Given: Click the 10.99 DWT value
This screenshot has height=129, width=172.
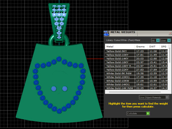Looking at the screenshot, I should [x=153, y=81].
